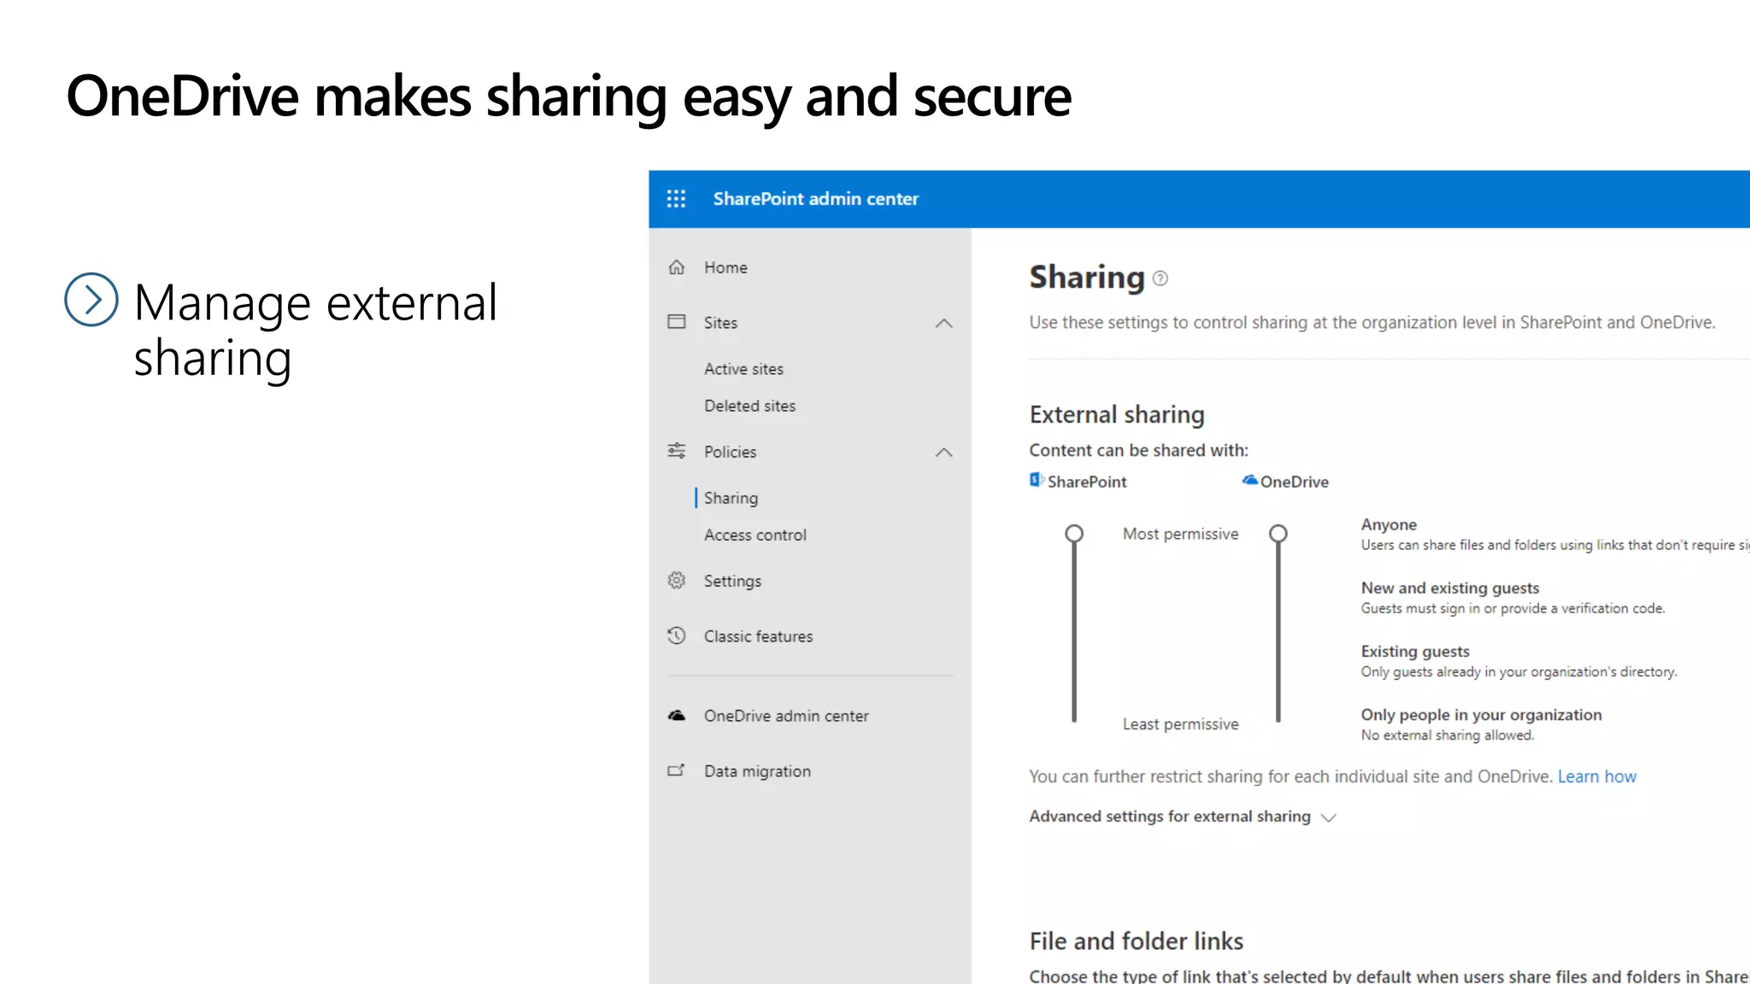Image resolution: width=1750 pixels, height=984 pixels.
Task: Click the SharePoint logo above the first slider
Action: [1036, 480]
